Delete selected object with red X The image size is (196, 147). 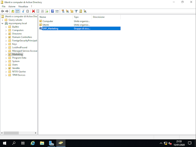33,11
